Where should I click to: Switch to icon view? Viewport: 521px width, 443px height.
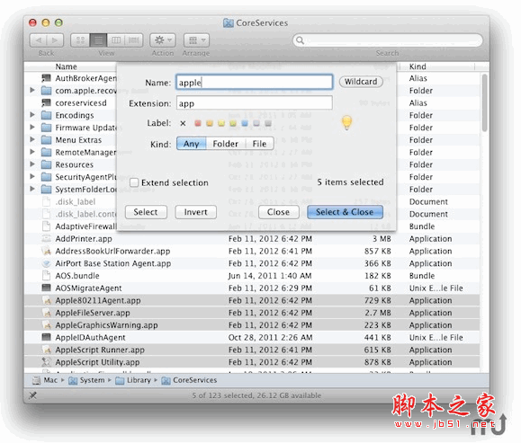coord(80,40)
